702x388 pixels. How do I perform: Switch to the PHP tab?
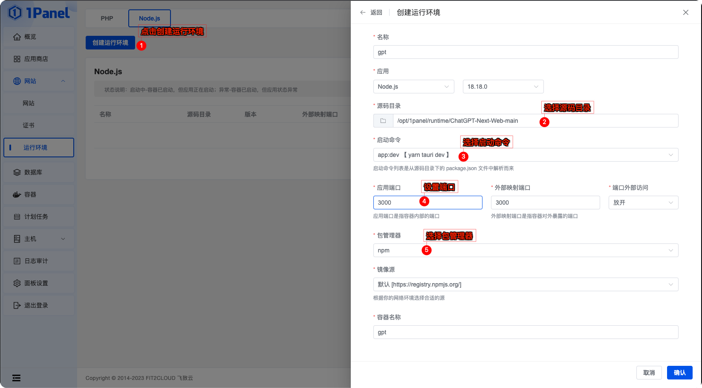click(107, 18)
